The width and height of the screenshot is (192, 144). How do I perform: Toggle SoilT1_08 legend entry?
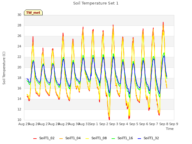click(96, 138)
